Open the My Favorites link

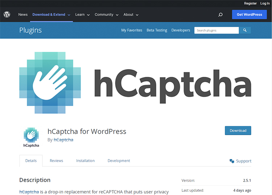(x=132, y=30)
